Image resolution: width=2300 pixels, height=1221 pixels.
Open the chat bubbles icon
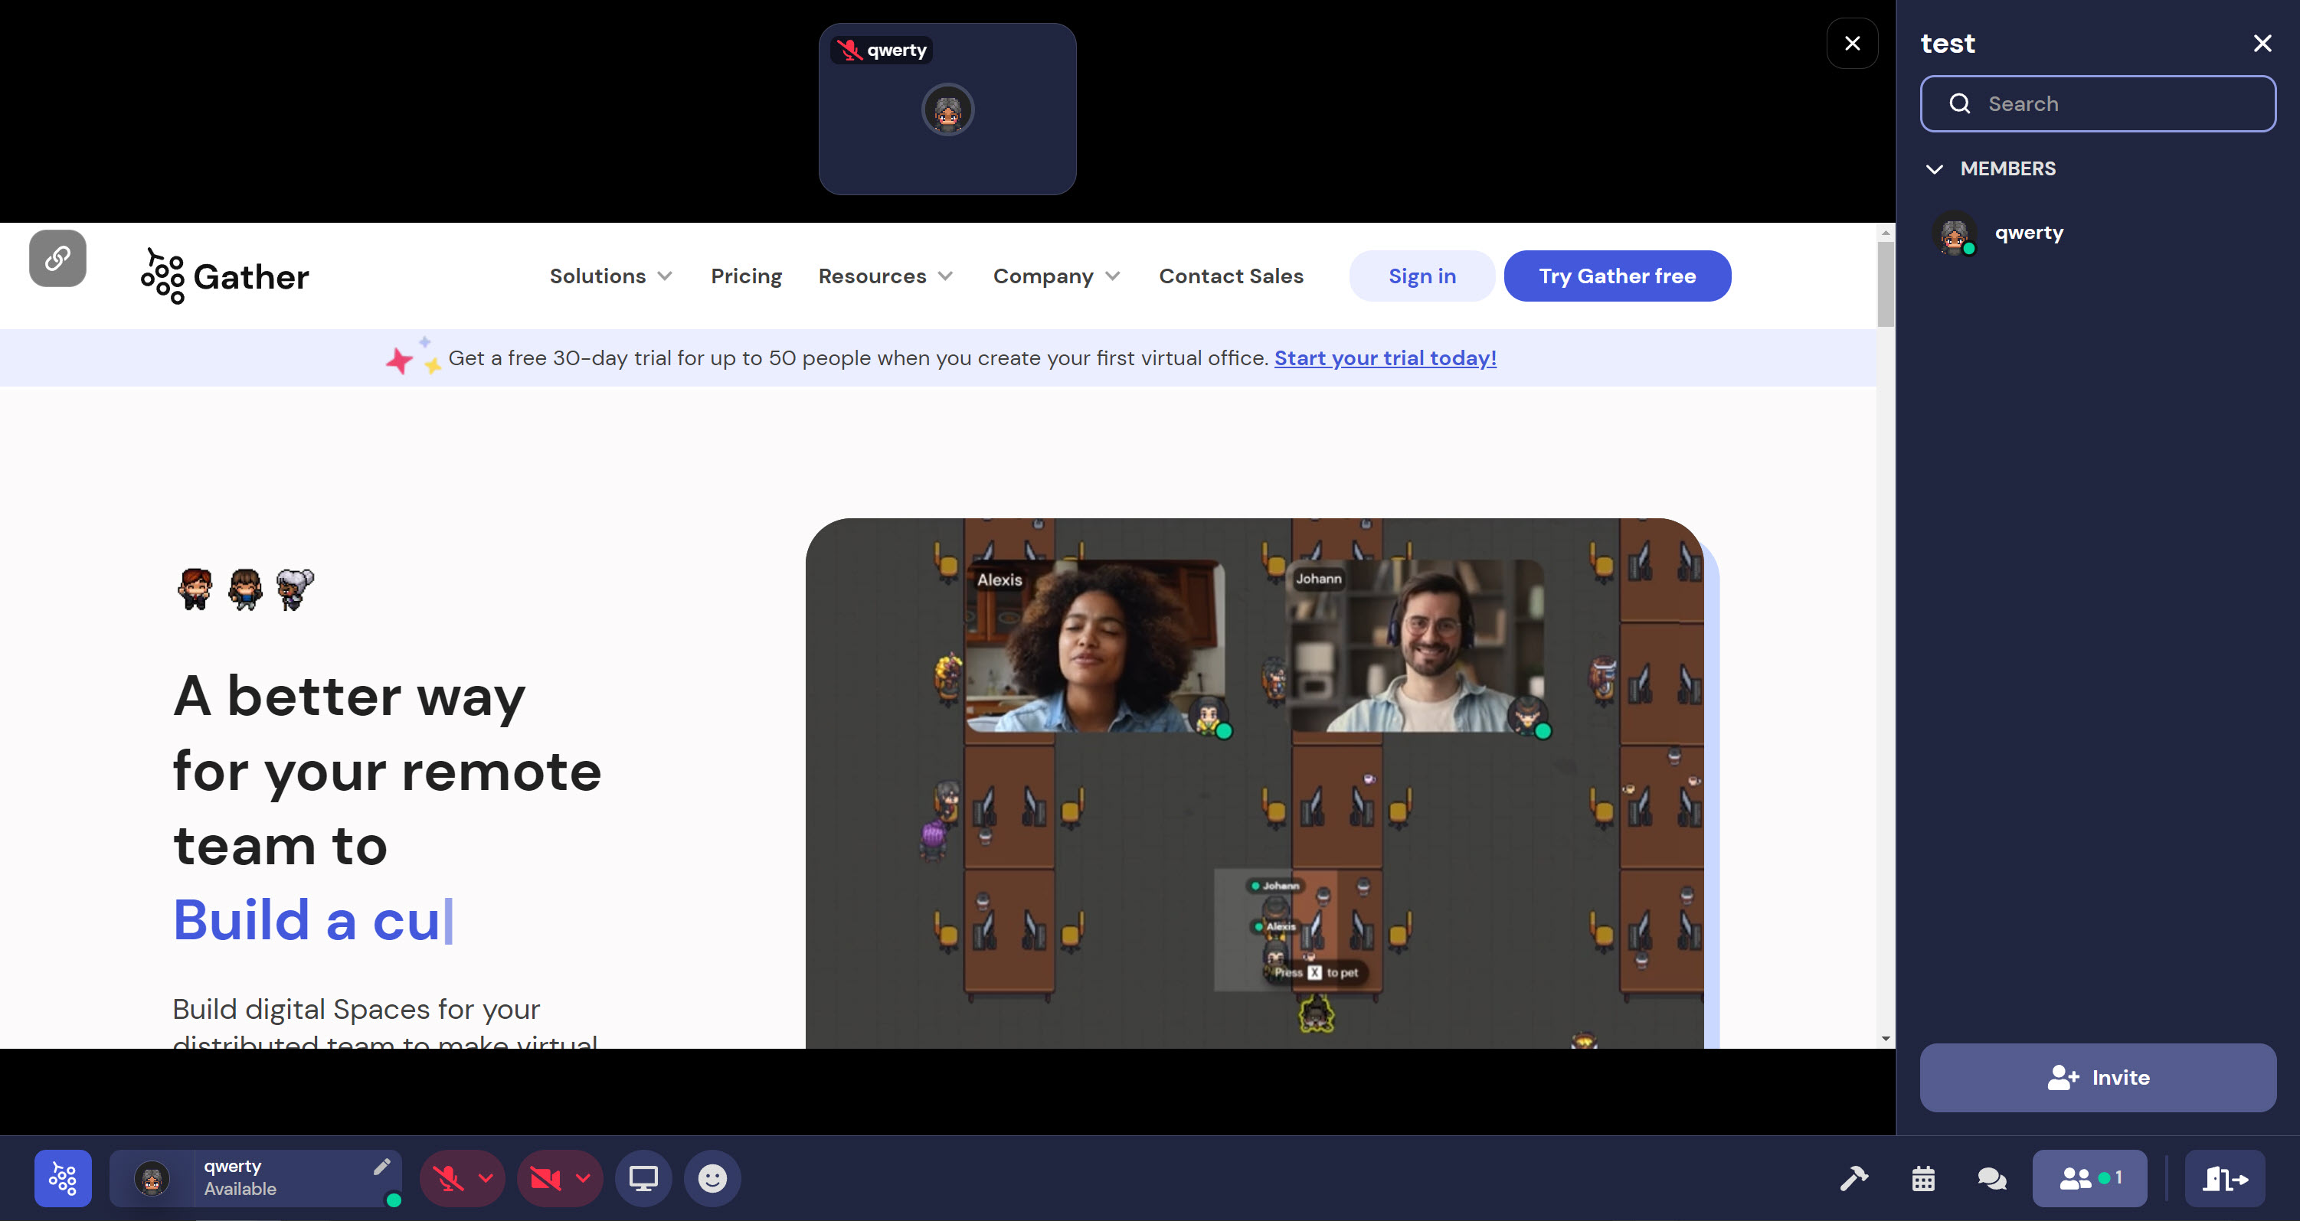(1991, 1178)
